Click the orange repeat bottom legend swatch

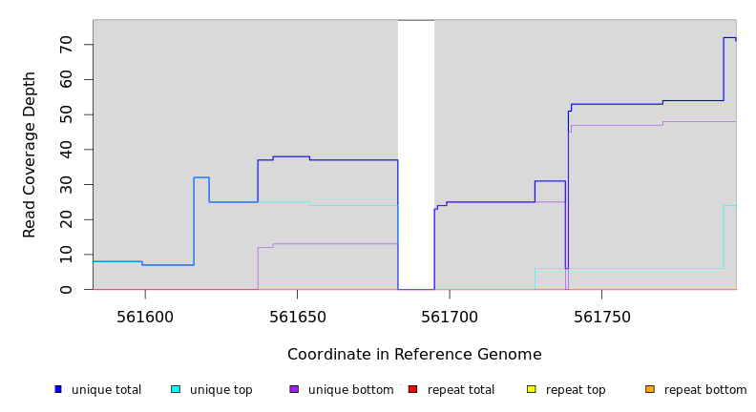[x=650, y=389]
